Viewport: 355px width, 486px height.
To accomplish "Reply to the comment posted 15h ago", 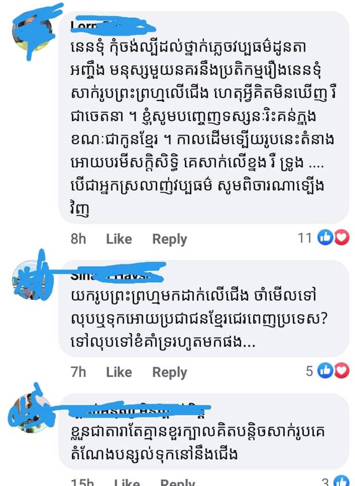I will click(177, 482).
